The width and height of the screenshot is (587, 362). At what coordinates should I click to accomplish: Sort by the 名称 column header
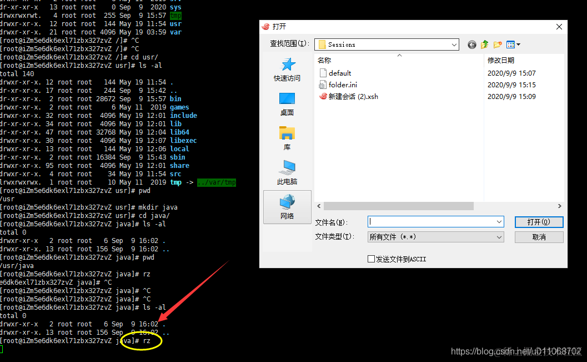click(324, 60)
